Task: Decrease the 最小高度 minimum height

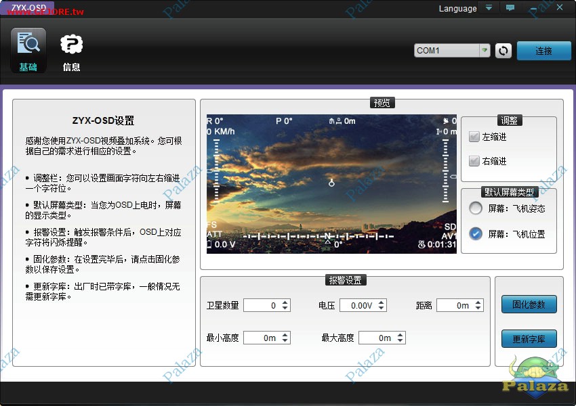Action: point(285,341)
